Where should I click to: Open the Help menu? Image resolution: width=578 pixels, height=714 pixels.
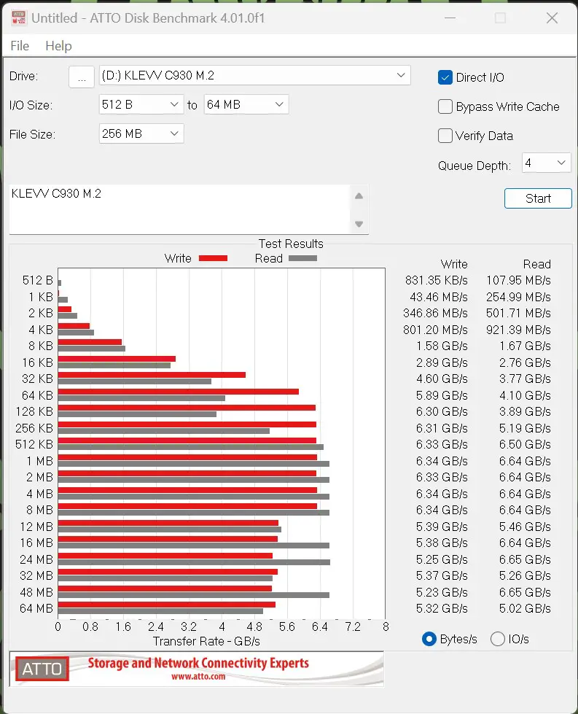tap(58, 46)
